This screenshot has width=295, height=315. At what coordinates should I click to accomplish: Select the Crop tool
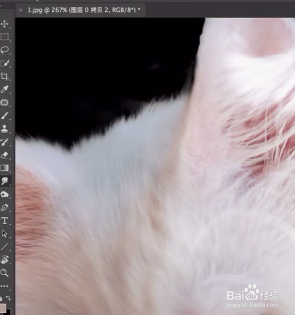(5, 77)
